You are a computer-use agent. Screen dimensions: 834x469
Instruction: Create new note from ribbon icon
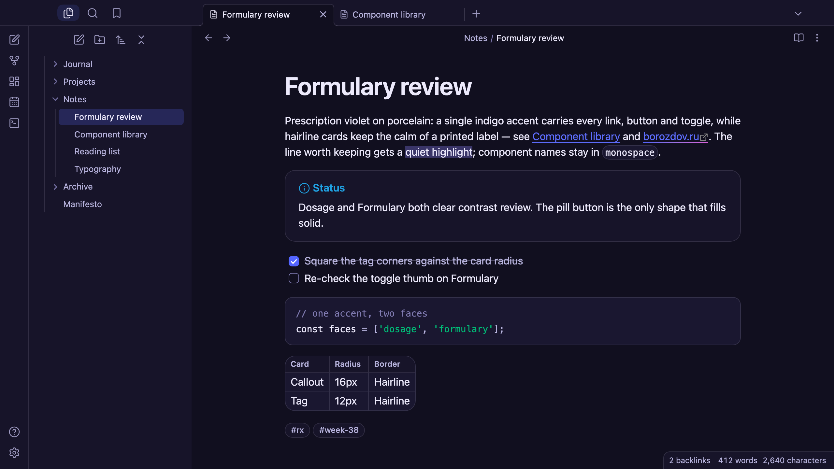14,40
